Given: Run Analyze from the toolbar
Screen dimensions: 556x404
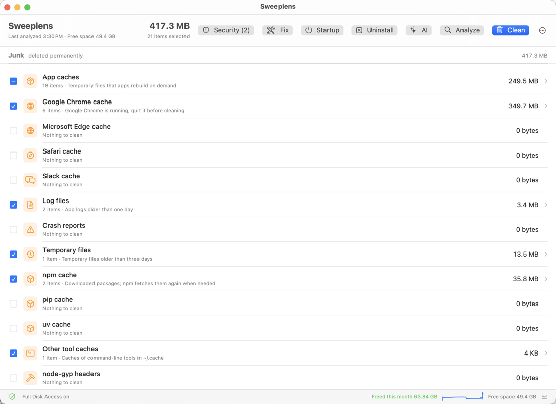Looking at the screenshot, I should pos(461,30).
